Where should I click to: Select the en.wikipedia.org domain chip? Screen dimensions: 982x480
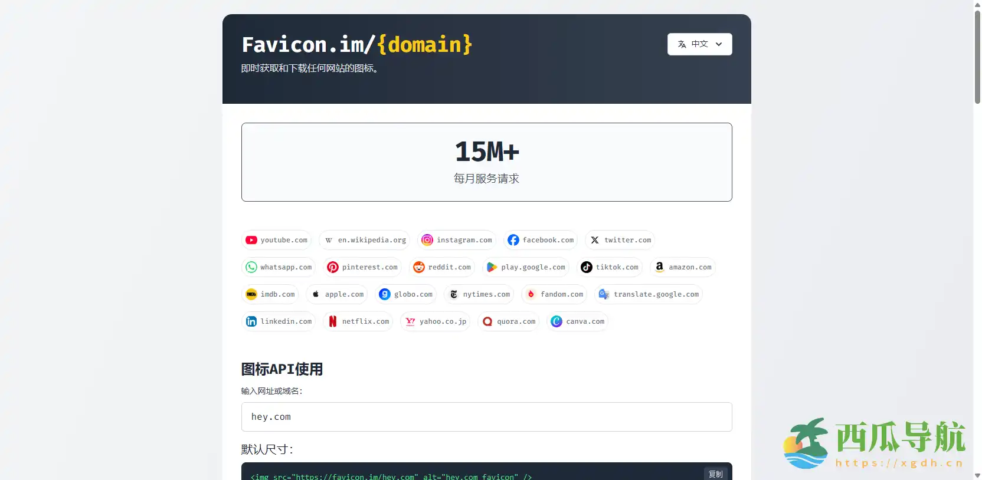364,240
